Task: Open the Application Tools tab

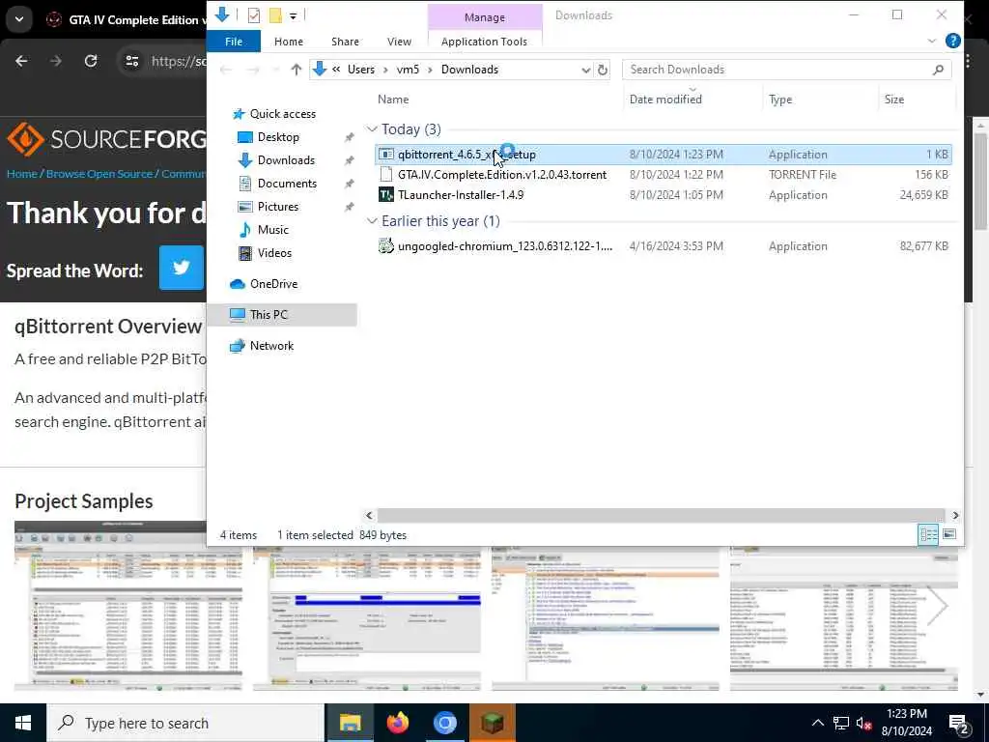Action: click(x=484, y=42)
